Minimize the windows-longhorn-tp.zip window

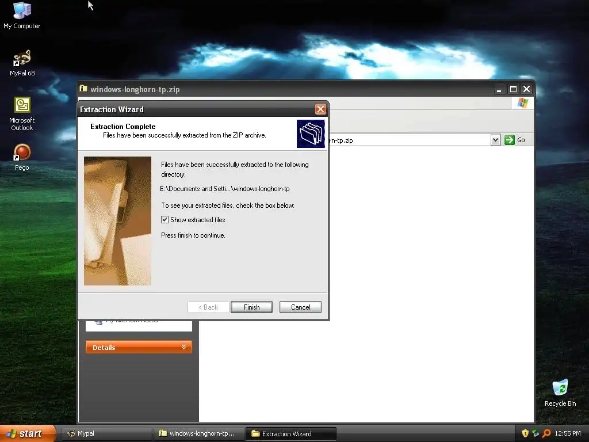pos(499,89)
